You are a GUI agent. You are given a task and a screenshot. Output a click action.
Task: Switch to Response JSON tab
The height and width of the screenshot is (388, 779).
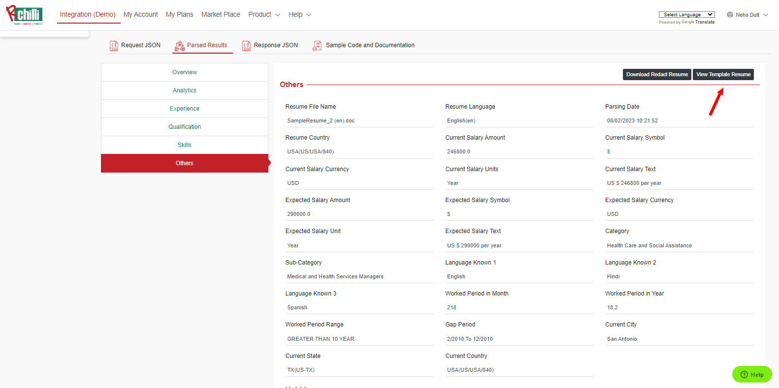(270, 45)
